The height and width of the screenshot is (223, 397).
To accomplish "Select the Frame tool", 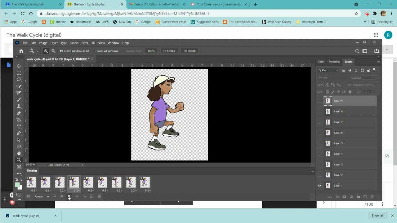I will (x=19, y=167).
